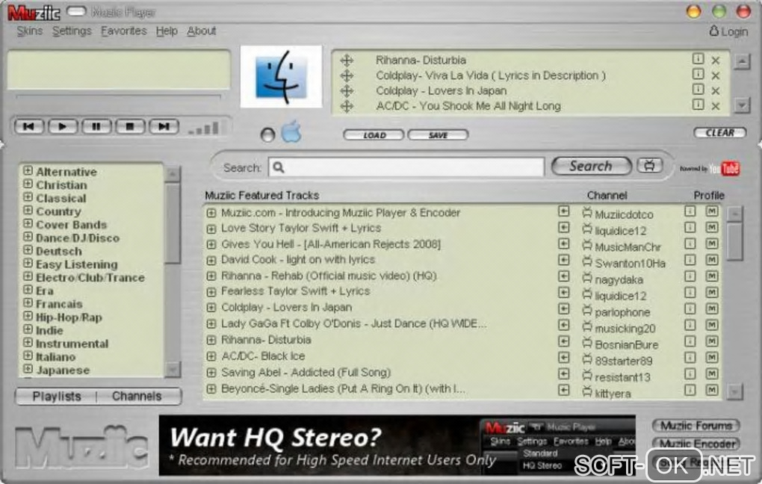This screenshot has height=484, width=762.
Task: Select Beyoncé-Single Ladies track
Action: [x=343, y=389]
